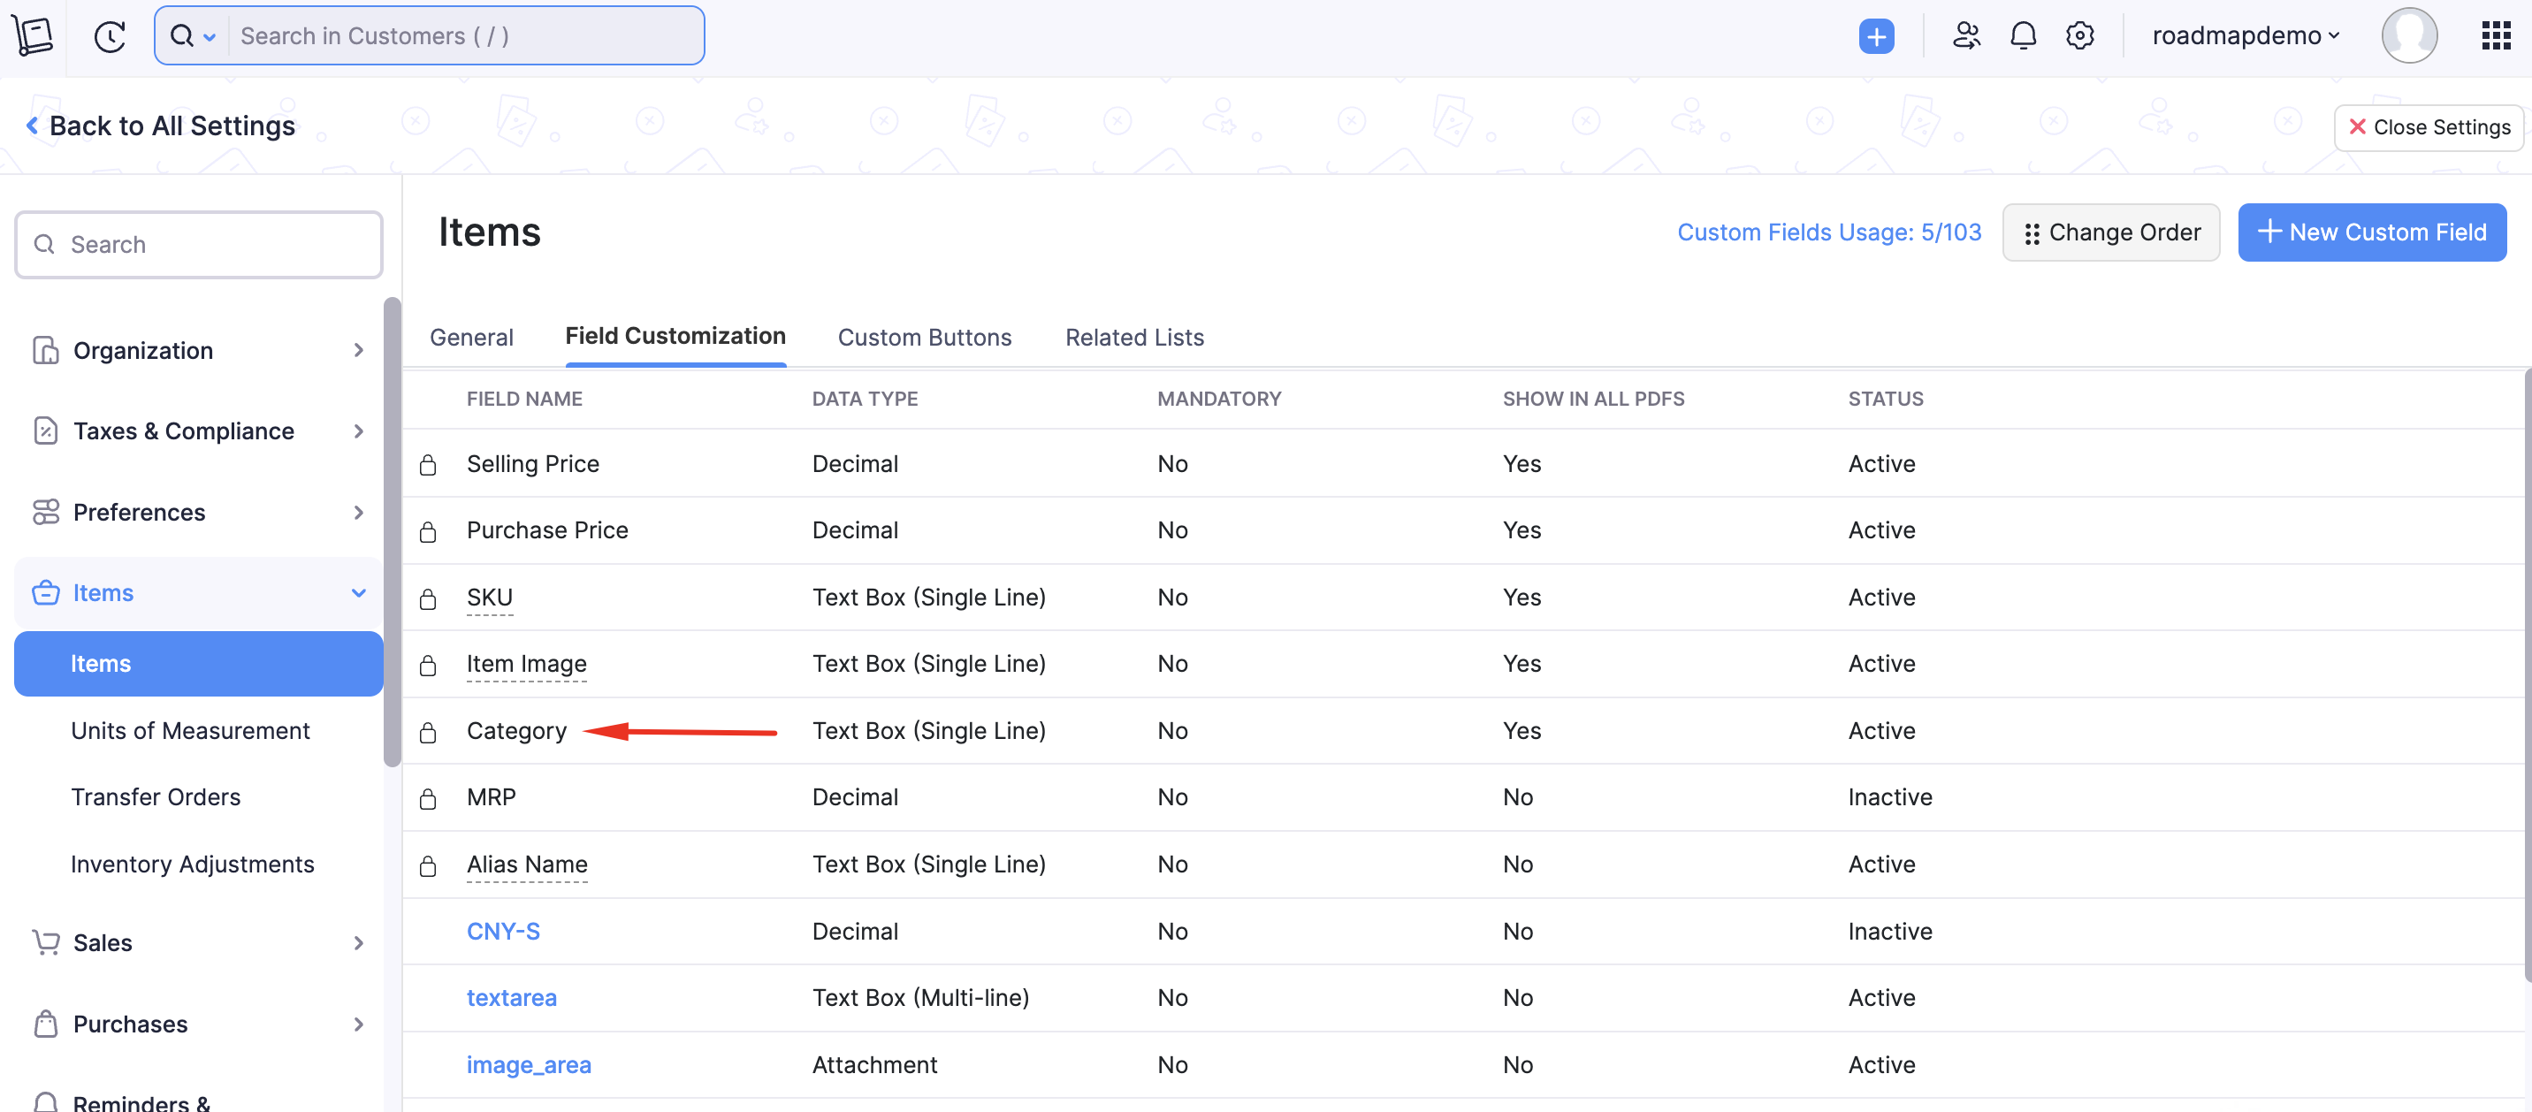Select the Field Customization tab
2532x1112 pixels.
[x=675, y=336]
